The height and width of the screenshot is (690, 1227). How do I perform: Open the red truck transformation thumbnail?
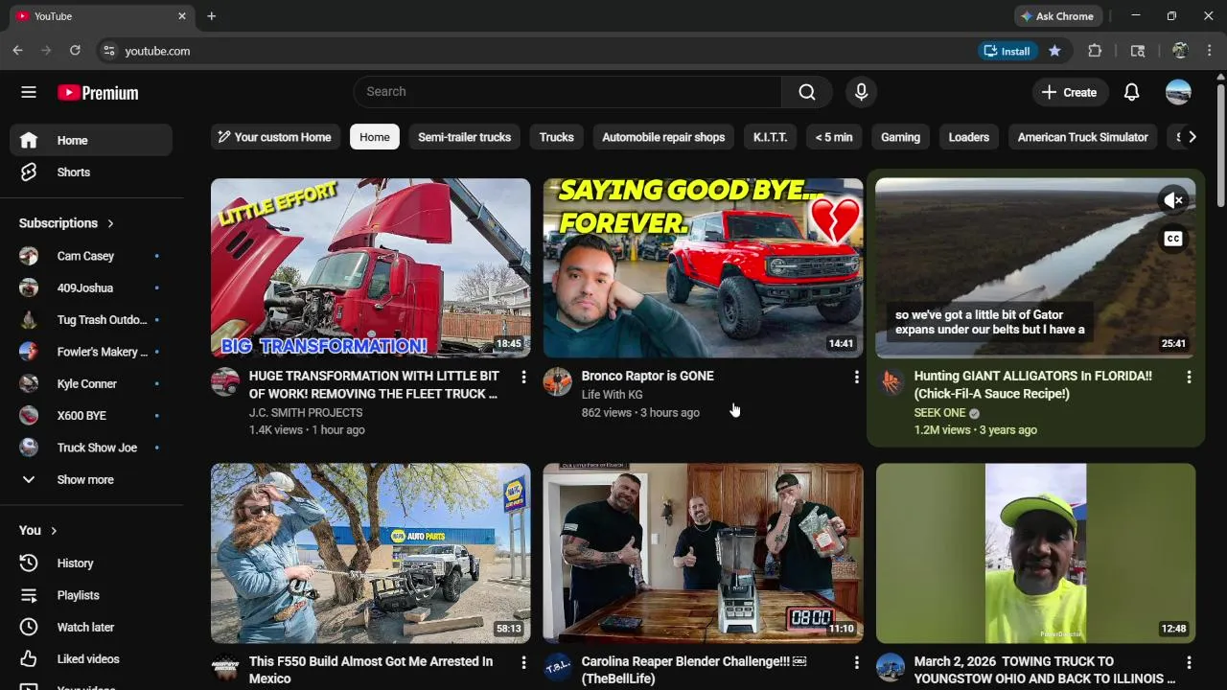pos(371,268)
